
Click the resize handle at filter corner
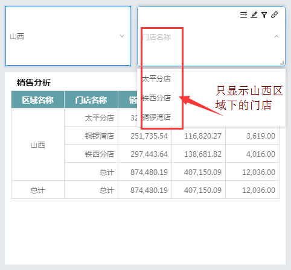(x=282, y=63)
